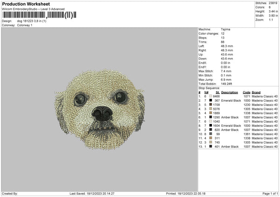Image resolution: width=280 pixels, height=197 pixels.
Task: Click the barcode below the worksheet title
Action: coord(37,15)
